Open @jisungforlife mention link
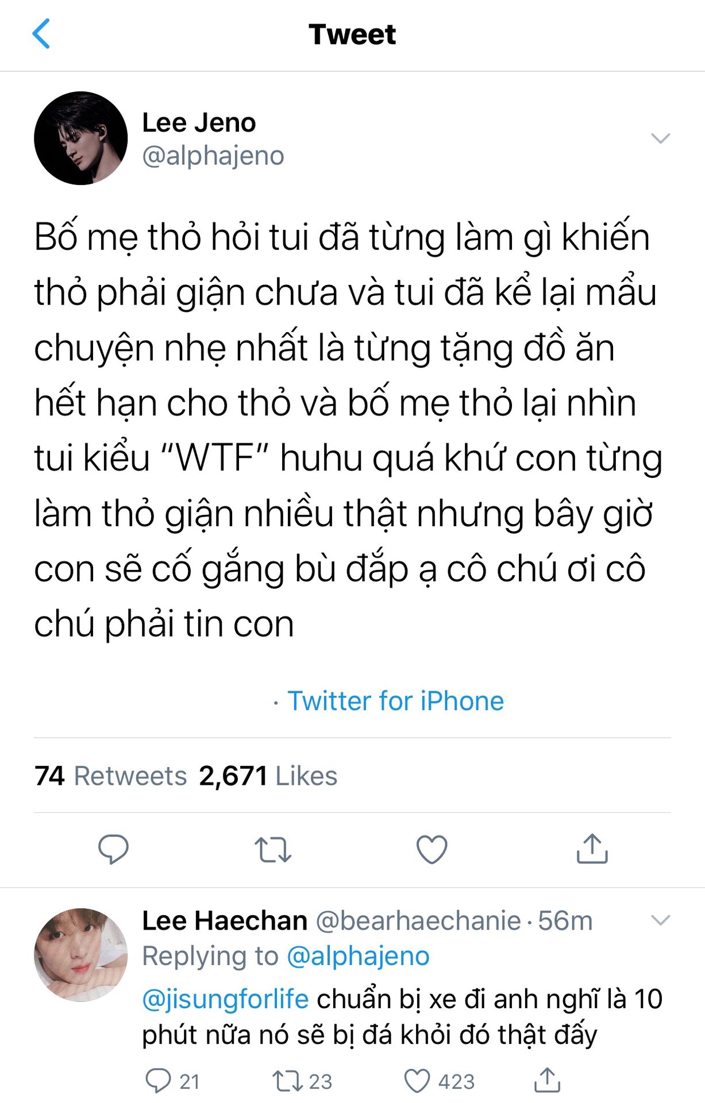 225,999
